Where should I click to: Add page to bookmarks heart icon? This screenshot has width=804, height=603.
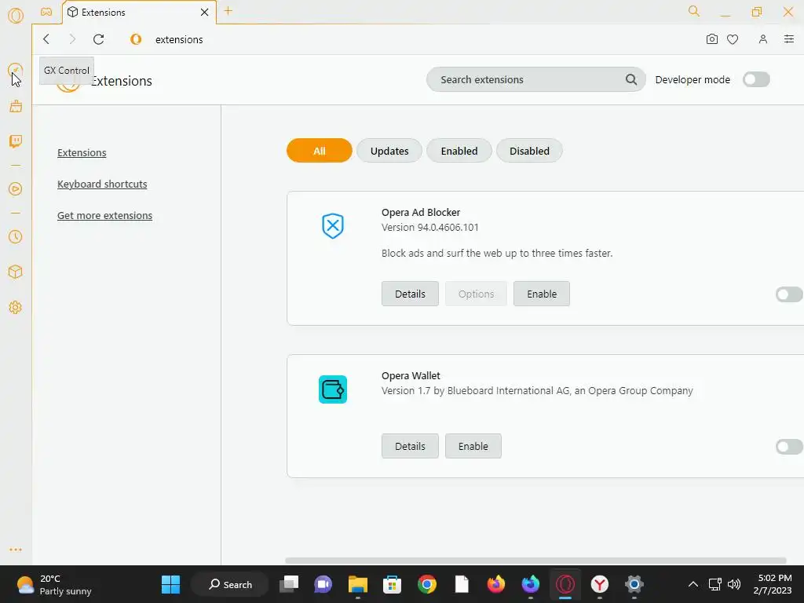[733, 39]
